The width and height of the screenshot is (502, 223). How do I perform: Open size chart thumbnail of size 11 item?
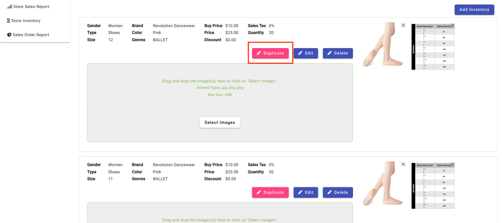tap(433, 186)
